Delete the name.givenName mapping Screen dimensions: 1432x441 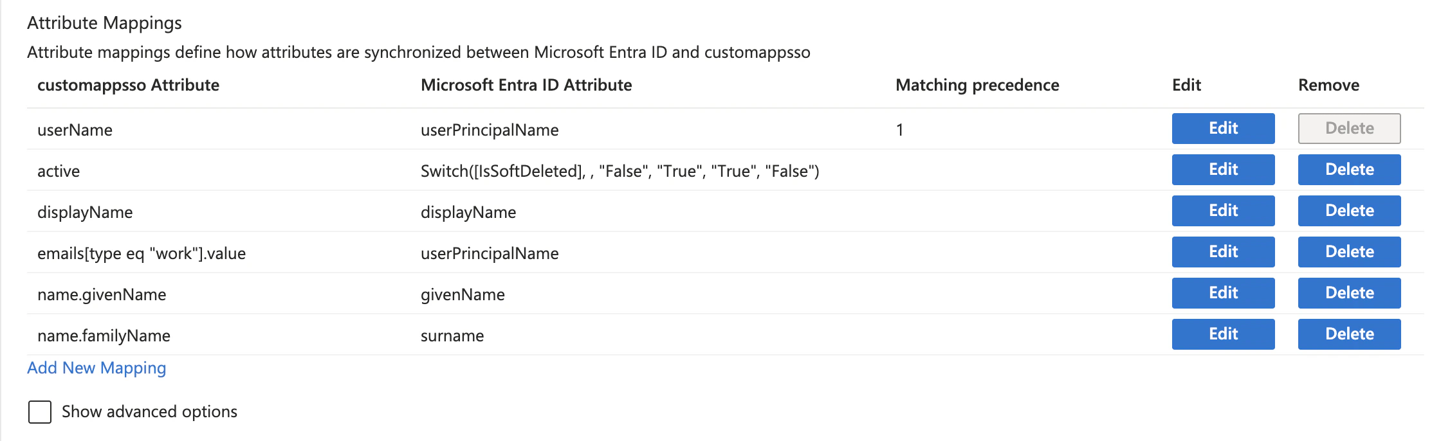[1348, 292]
